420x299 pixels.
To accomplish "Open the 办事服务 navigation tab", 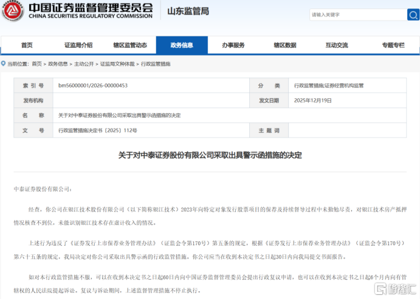I will (x=233, y=45).
